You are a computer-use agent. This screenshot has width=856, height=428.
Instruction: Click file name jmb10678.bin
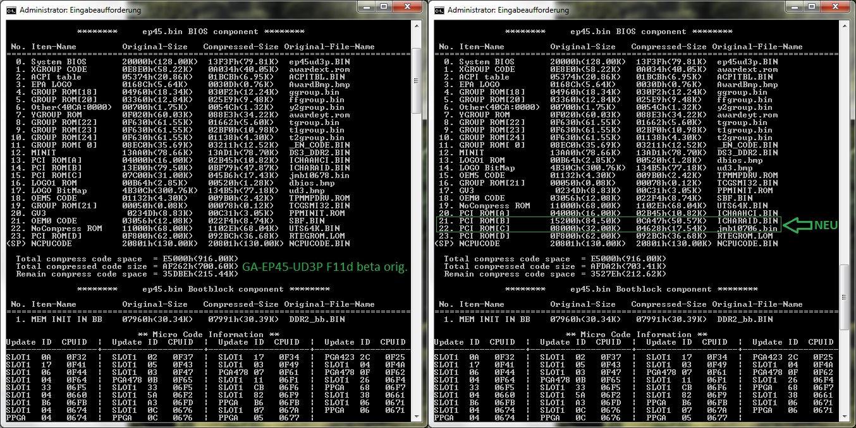tap(319, 175)
